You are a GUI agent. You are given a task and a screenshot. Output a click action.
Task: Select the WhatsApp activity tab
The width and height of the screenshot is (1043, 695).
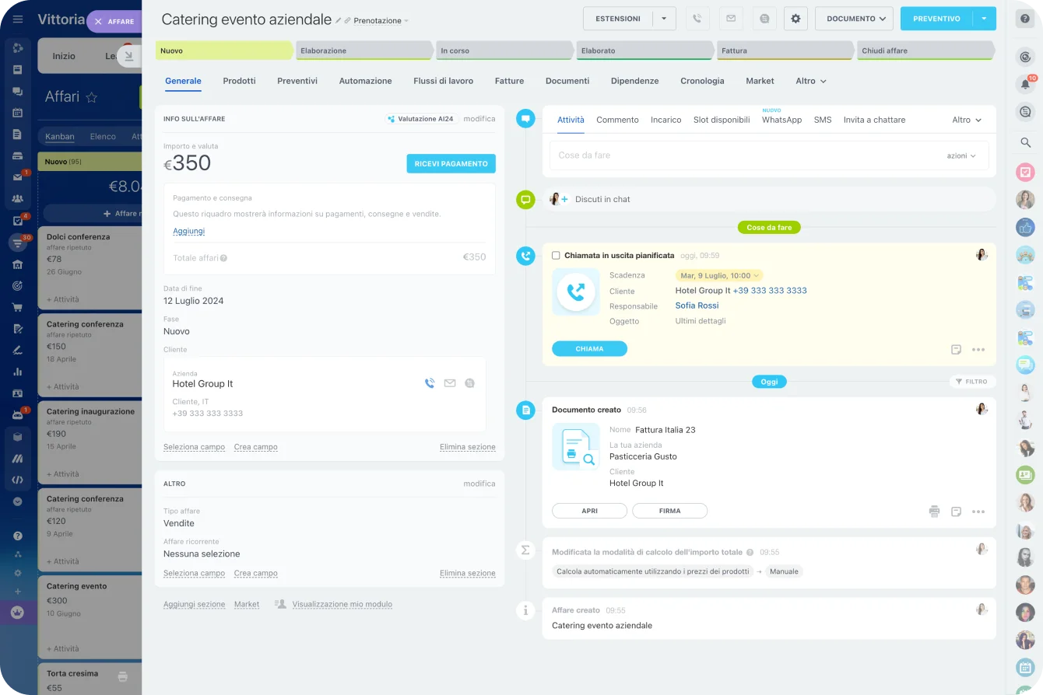(x=781, y=120)
